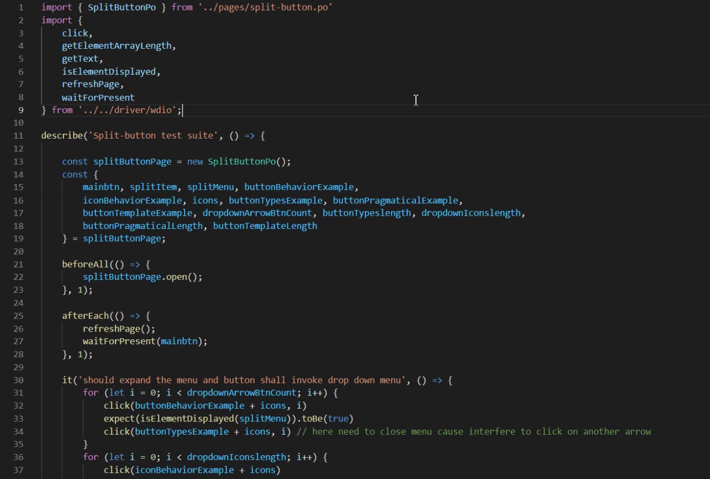Image resolution: width=710 pixels, height=479 pixels.
Task: Click line number 24 in the gutter
Action: pos(18,303)
